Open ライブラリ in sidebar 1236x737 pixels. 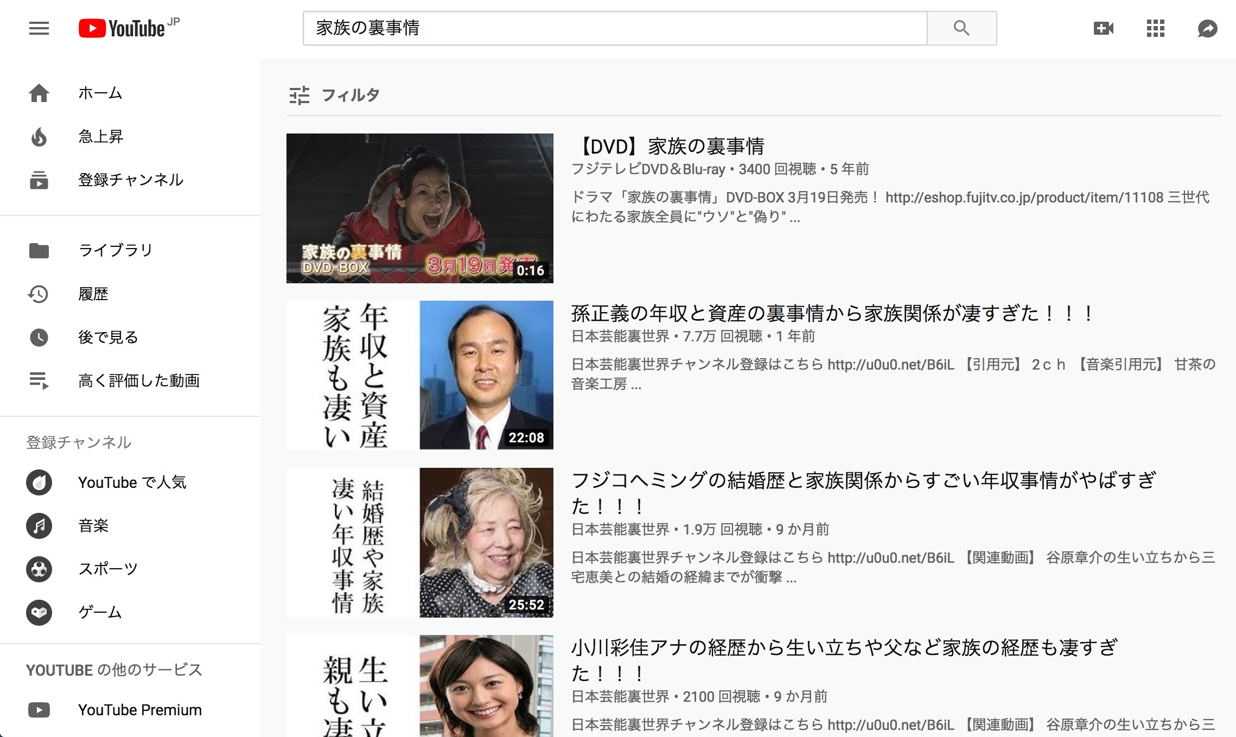click(116, 250)
